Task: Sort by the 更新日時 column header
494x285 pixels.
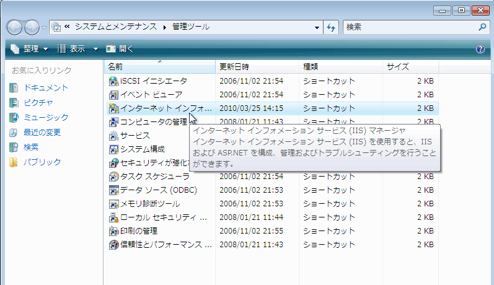Action: click(x=234, y=66)
